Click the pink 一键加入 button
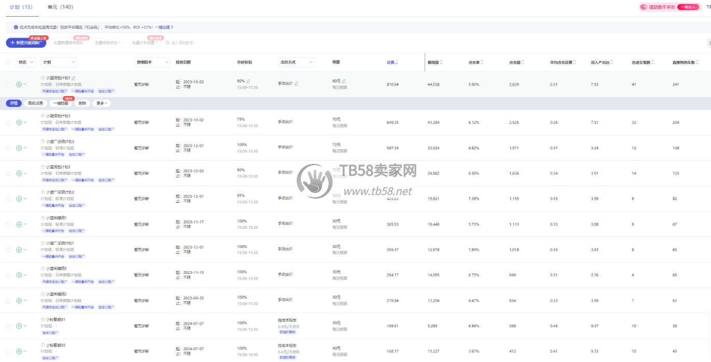The height and width of the screenshot is (362, 711). [688, 7]
